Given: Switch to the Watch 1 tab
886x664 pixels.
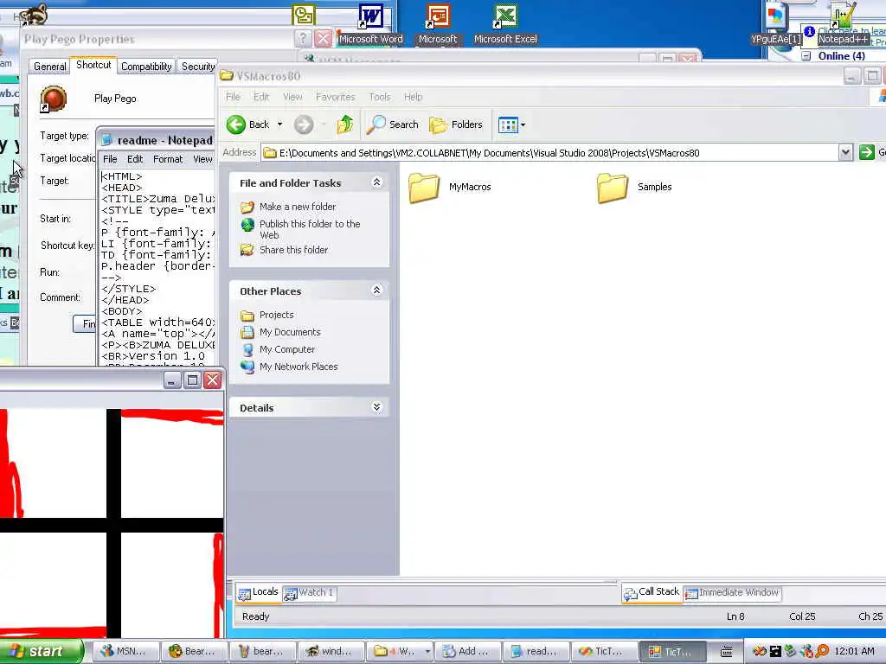Looking at the screenshot, I should 309,593.
